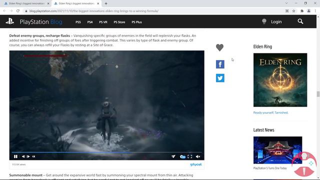Click the Elden Ring sidebar heading
The height and width of the screenshot is (180, 320).
click(x=262, y=46)
